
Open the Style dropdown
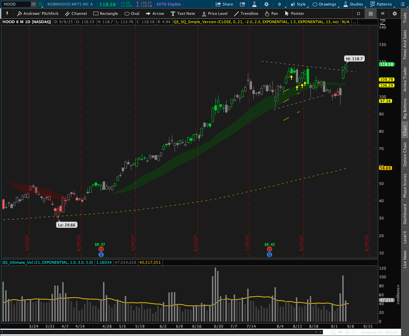(298, 4)
